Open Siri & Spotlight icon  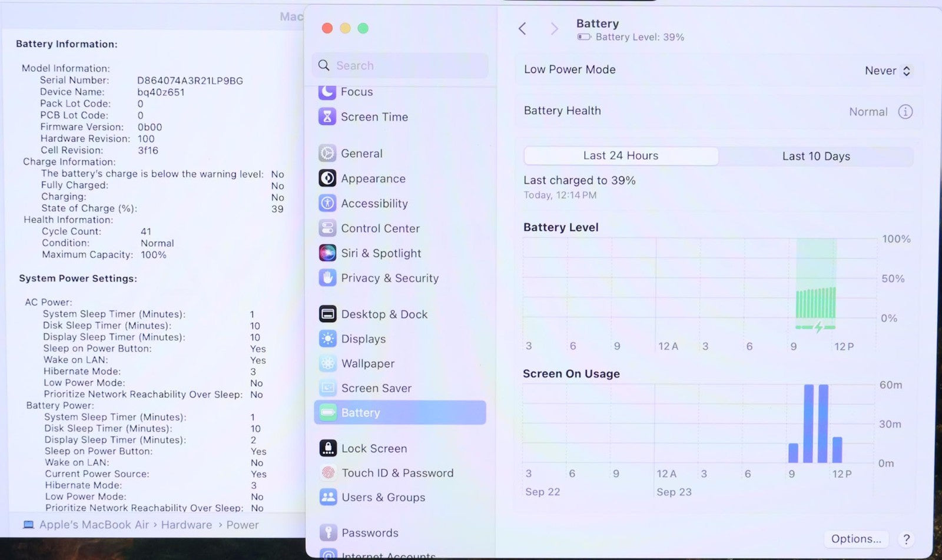tap(327, 253)
